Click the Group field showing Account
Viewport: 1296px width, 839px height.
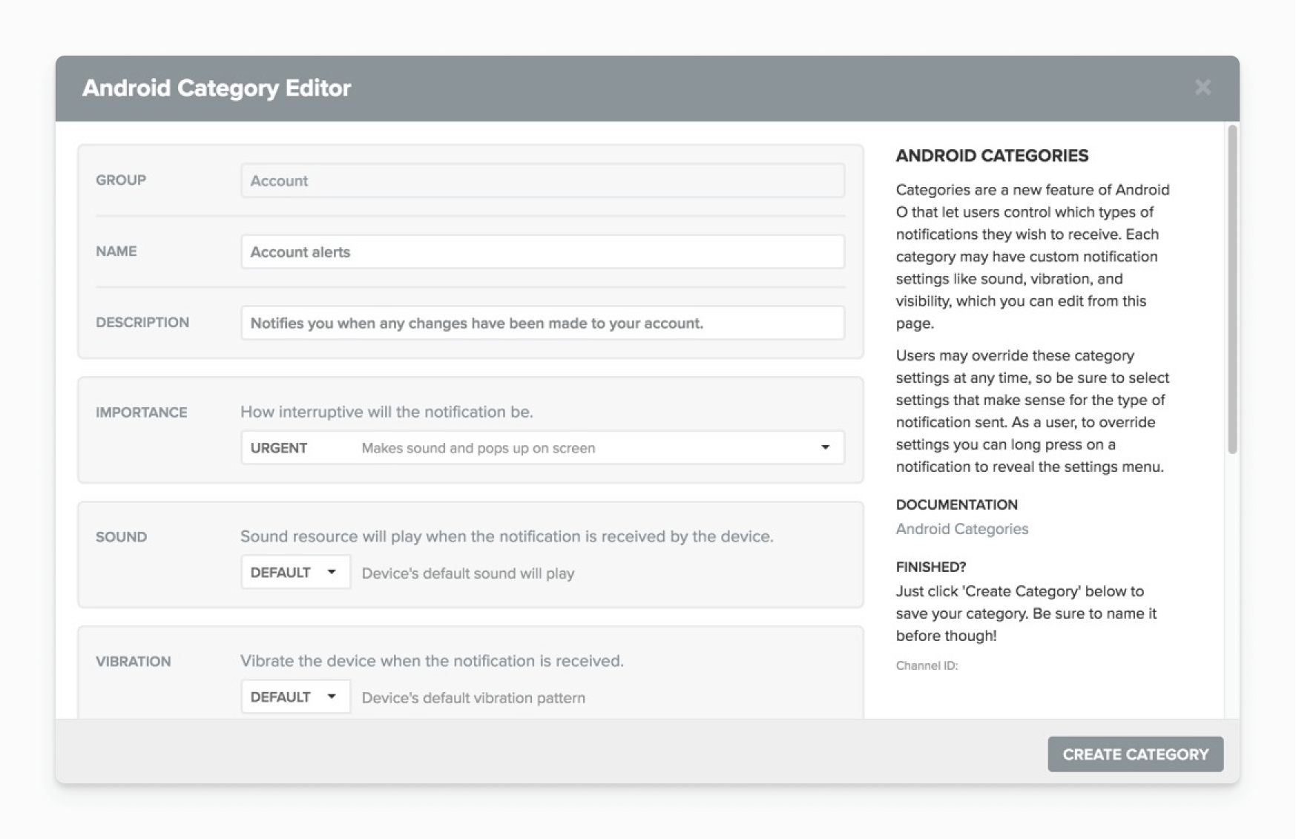click(x=542, y=180)
